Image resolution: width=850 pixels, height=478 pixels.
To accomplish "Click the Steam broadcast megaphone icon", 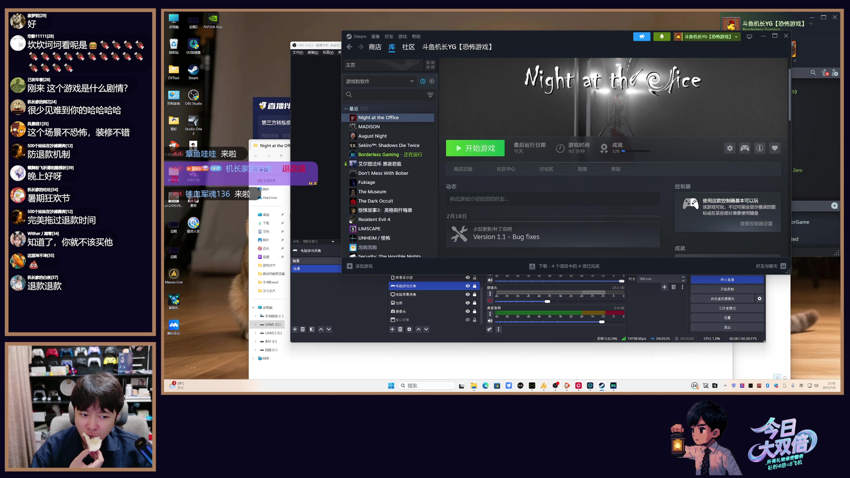I will [x=641, y=37].
